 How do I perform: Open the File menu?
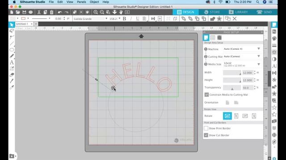tap(51, 2)
